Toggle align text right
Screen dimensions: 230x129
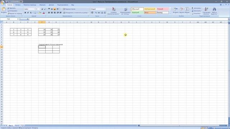(55, 13)
